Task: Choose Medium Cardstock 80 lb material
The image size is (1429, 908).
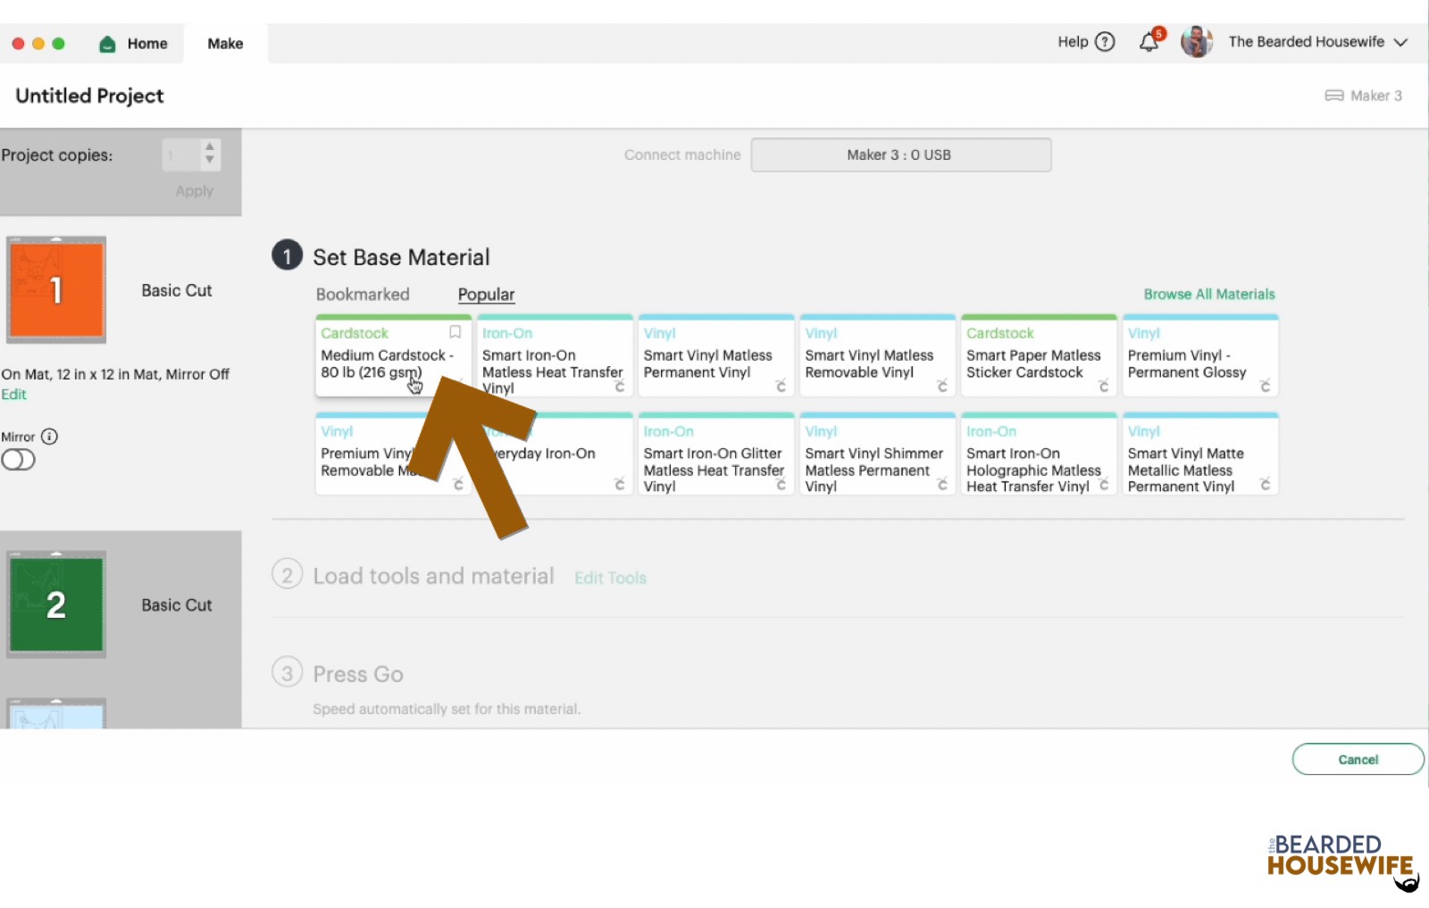Action: coord(393,355)
